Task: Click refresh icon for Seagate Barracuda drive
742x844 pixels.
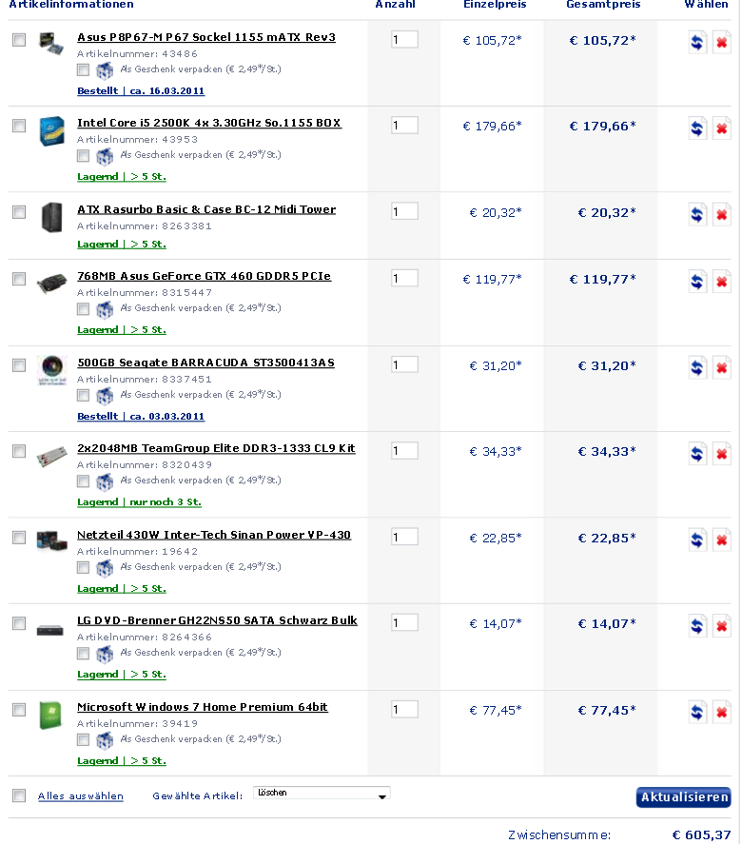Action: [697, 367]
